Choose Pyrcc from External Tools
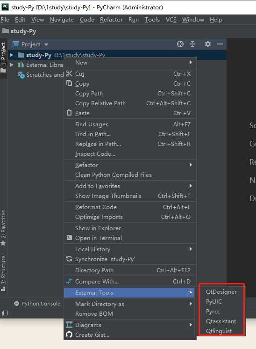The image size is (256, 349). pyautogui.click(x=213, y=312)
